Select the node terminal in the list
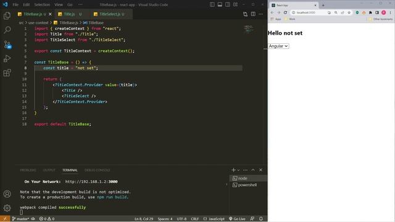The image size is (395, 222). 248,178
